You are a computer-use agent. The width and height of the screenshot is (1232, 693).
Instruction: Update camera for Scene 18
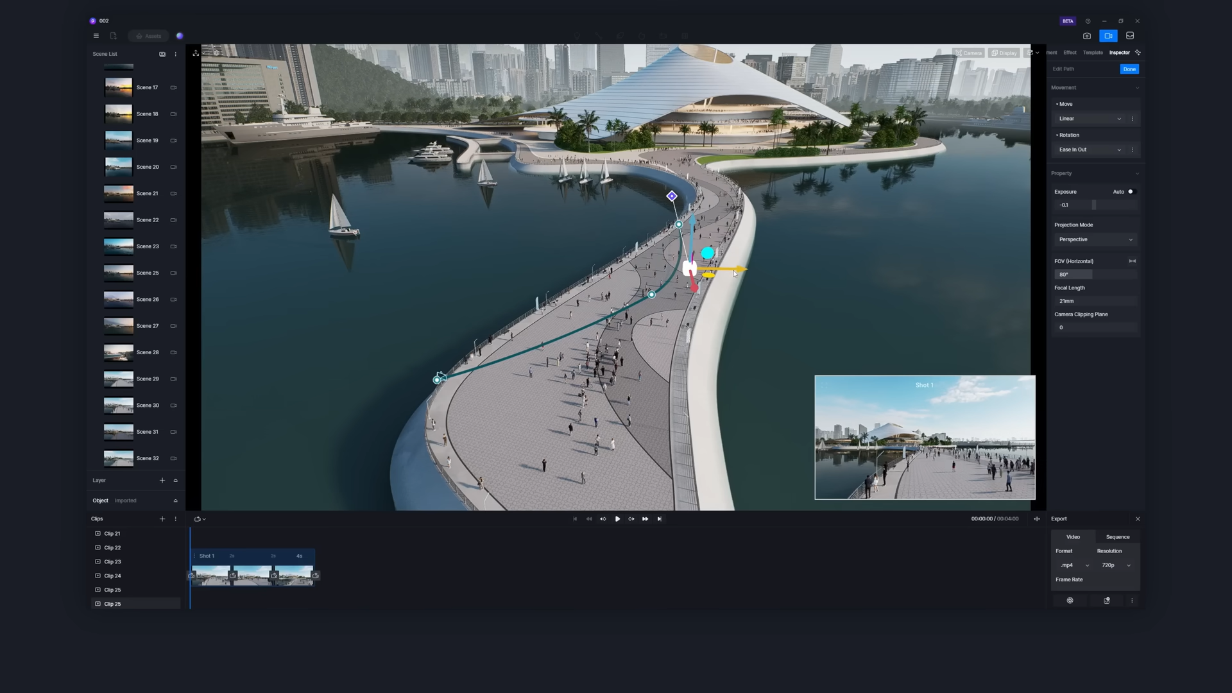click(173, 114)
